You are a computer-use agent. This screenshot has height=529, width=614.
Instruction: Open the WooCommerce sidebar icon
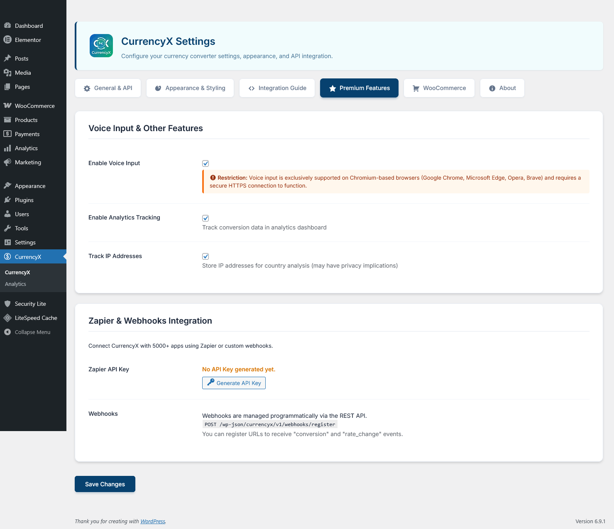[x=7, y=105]
